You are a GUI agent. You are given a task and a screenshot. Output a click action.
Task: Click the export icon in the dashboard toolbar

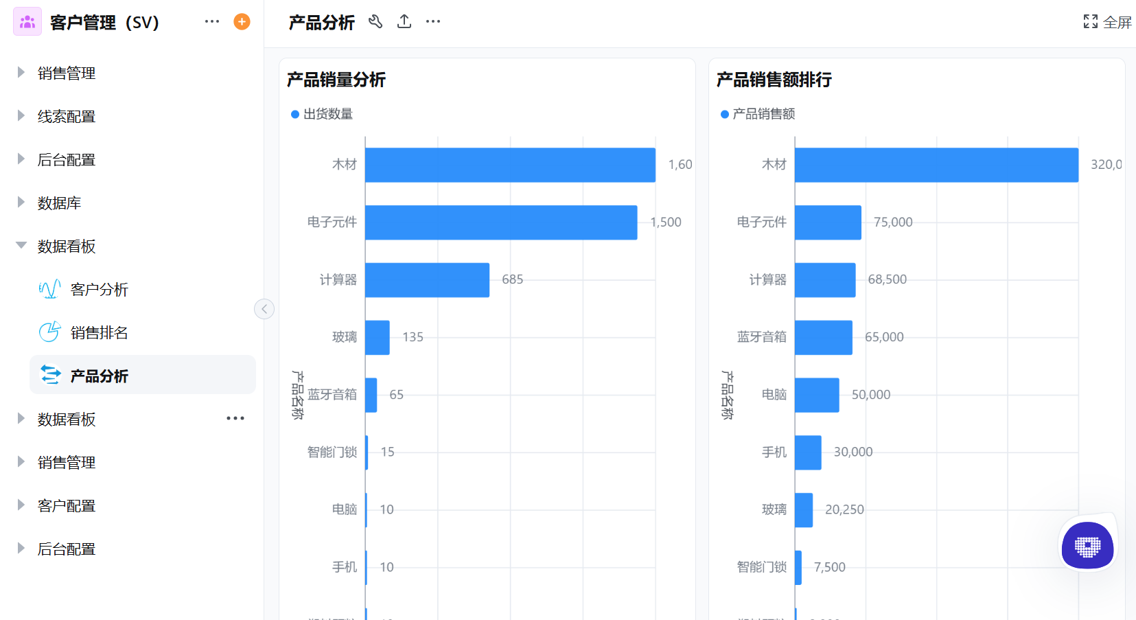(404, 21)
